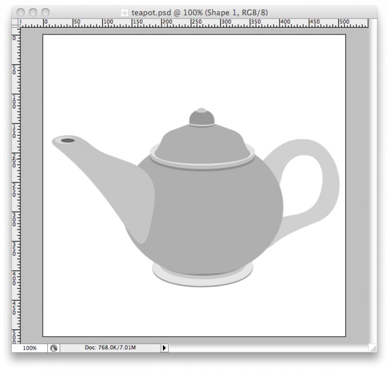389x370 pixels.
Task: Zoom the teapot.psd window with the third title button
Action: pyautogui.click(x=45, y=12)
